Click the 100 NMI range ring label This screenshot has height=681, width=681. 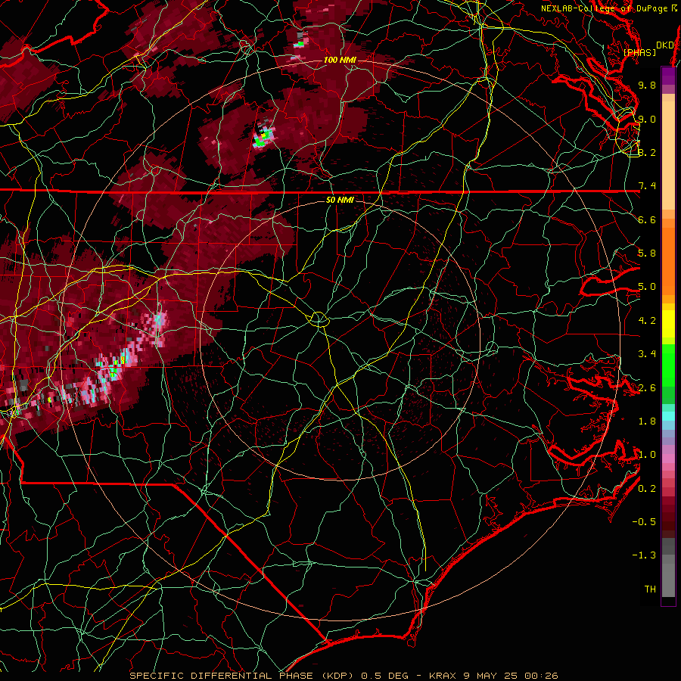click(x=340, y=60)
